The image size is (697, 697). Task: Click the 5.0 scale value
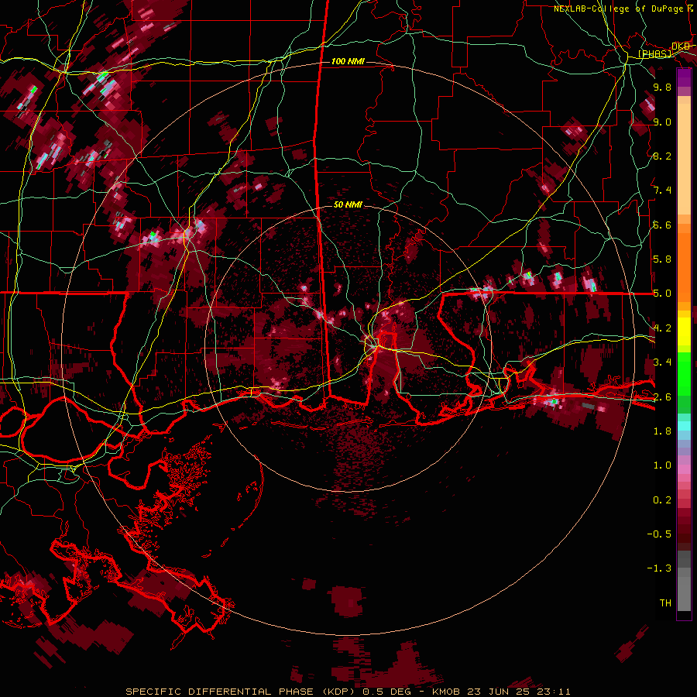662,294
